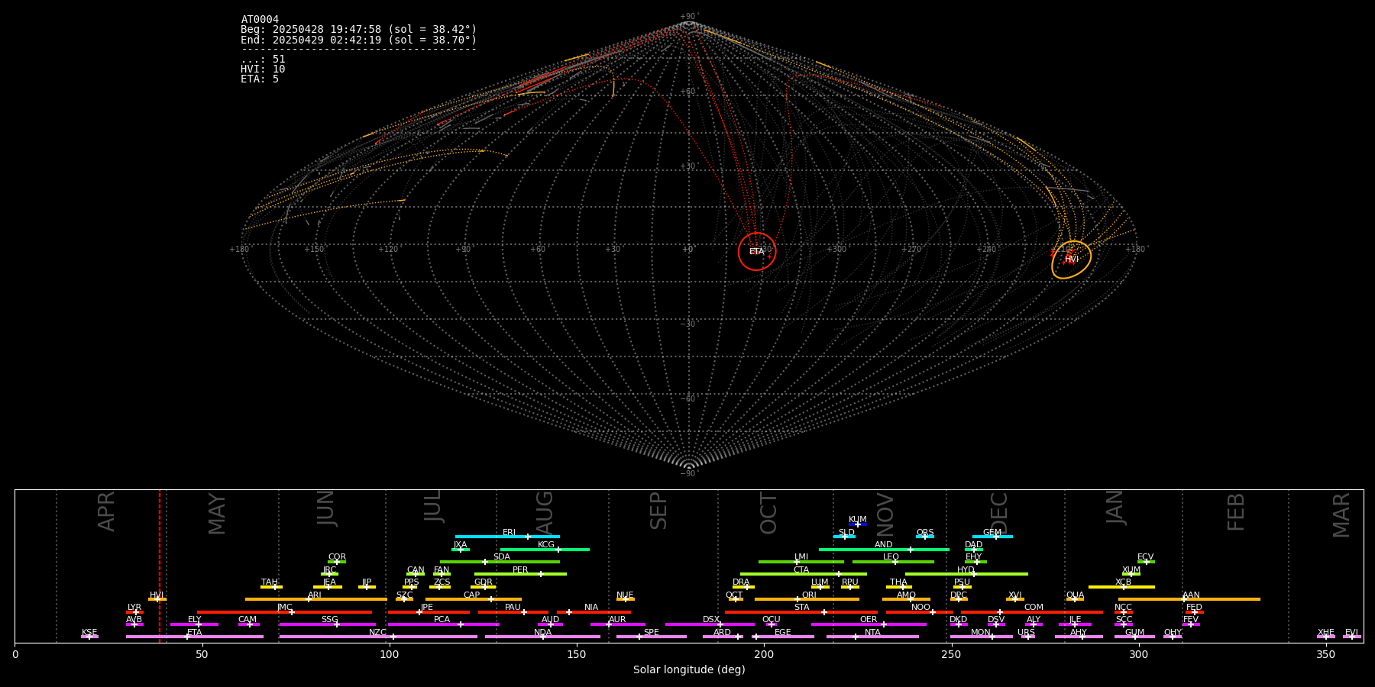1375x687 pixels.
Task: Select the Beg: 20250428 19:47:58 line
Action: (x=358, y=30)
